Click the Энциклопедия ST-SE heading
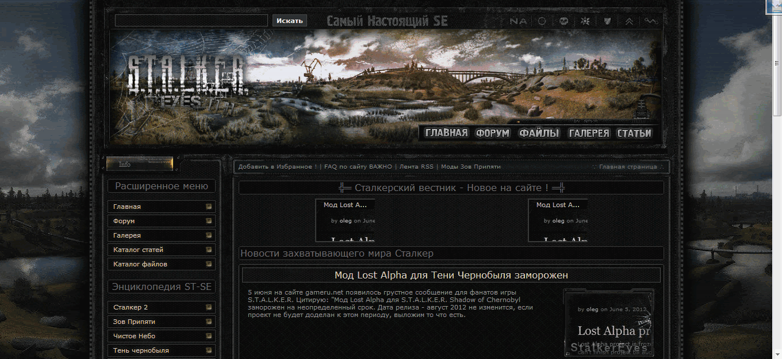The height and width of the screenshot is (359, 782). [162, 287]
